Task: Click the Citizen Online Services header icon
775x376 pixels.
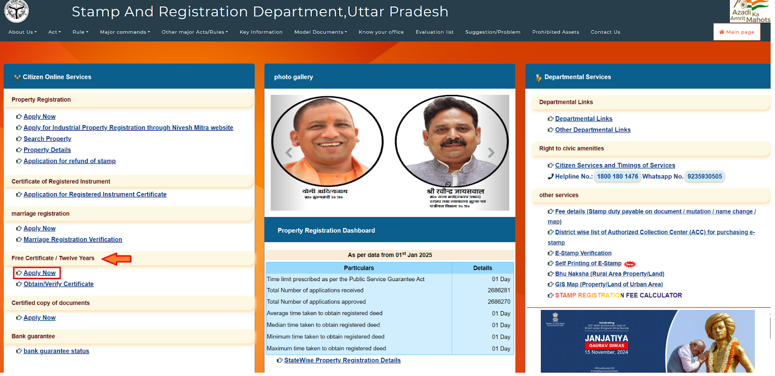Action: click(x=17, y=77)
